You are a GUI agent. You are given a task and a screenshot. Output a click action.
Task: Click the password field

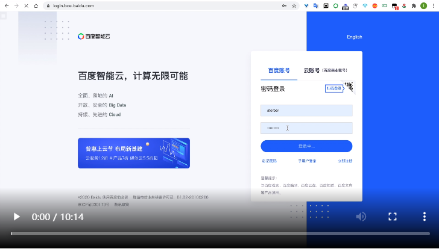306,128
